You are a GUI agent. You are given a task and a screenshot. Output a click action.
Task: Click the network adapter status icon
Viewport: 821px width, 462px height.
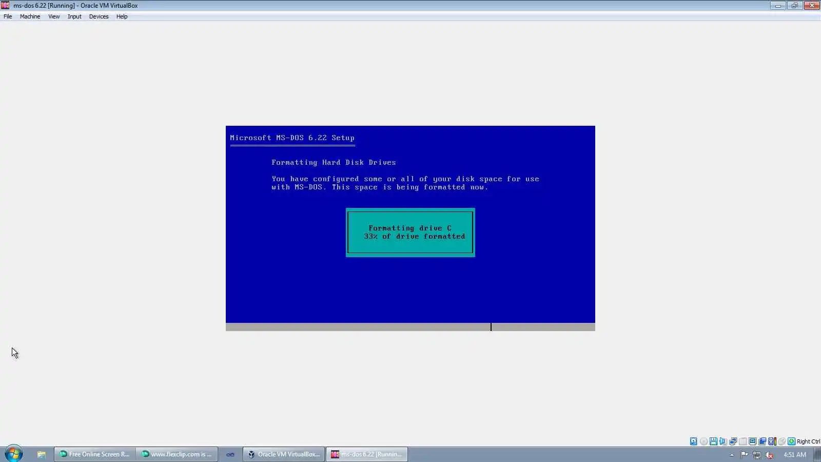pyautogui.click(x=733, y=441)
